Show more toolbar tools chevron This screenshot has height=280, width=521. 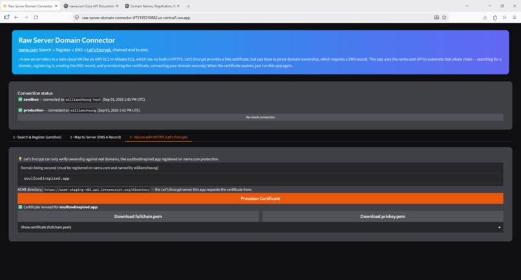pyautogui.click(x=504, y=17)
